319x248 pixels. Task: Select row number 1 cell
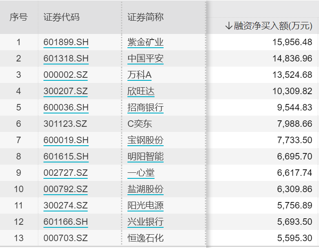[19, 42]
